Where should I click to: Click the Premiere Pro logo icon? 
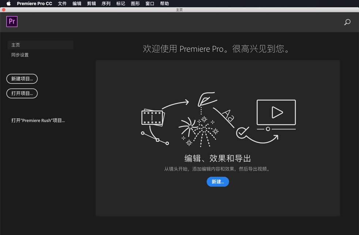(12, 22)
